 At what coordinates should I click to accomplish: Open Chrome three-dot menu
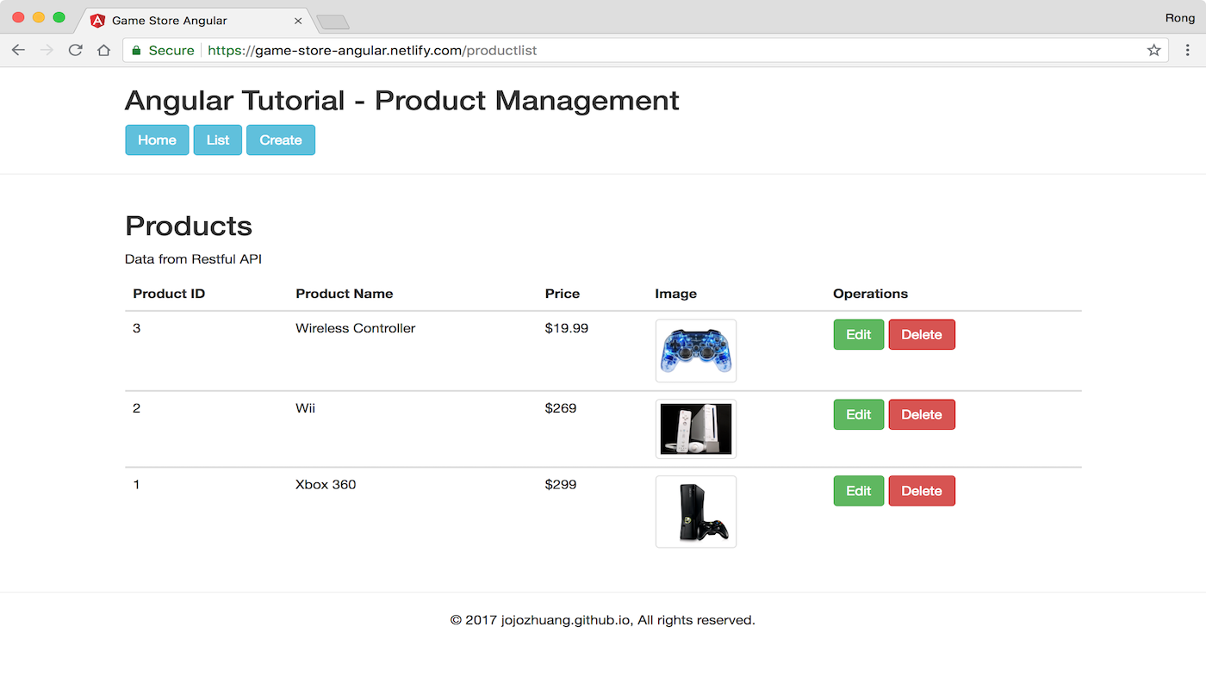tap(1187, 50)
